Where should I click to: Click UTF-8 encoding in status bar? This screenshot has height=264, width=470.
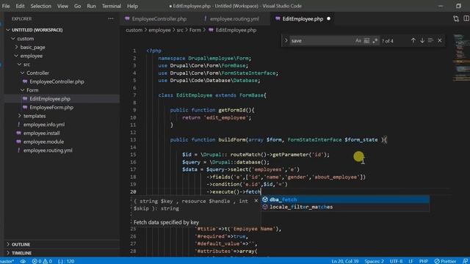(396, 261)
